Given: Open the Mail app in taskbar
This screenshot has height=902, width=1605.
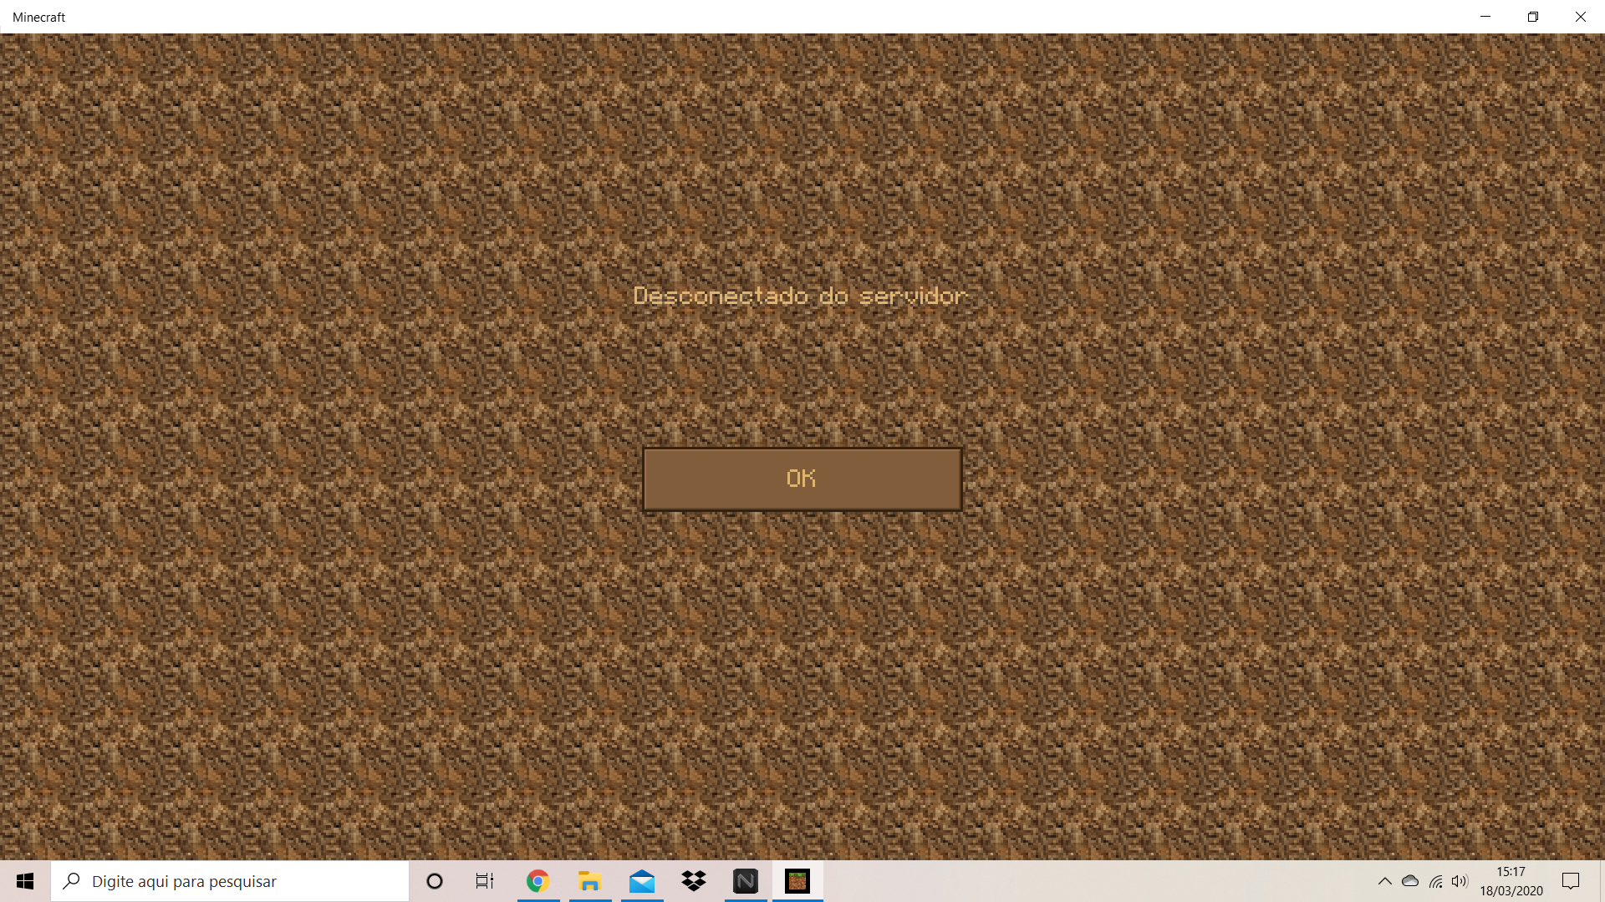Looking at the screenshot, I should pyautogui.click(x=642, y=881).
